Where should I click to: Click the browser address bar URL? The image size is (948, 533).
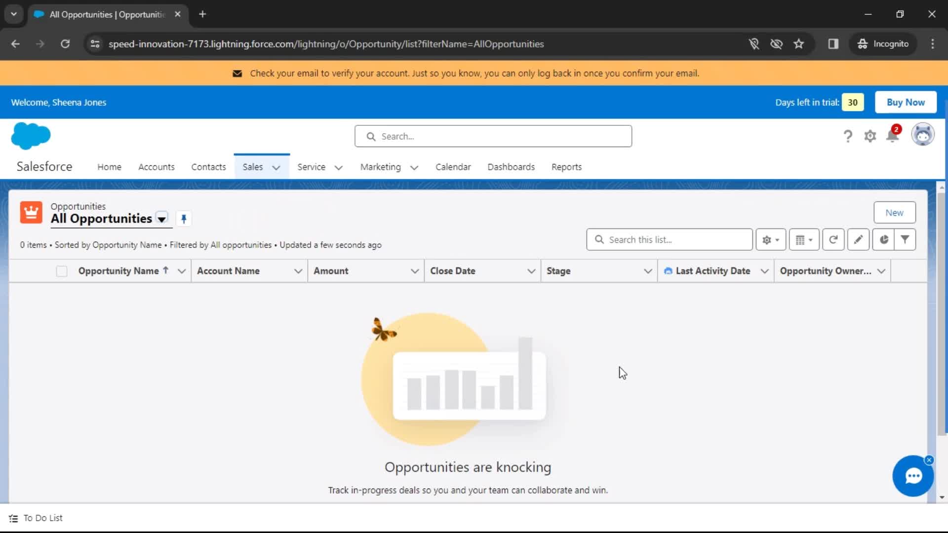326,44
